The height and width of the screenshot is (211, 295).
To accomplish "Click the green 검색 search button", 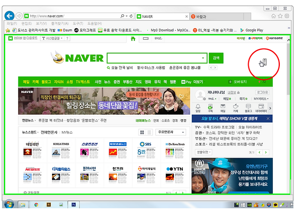I will [216, 58].
